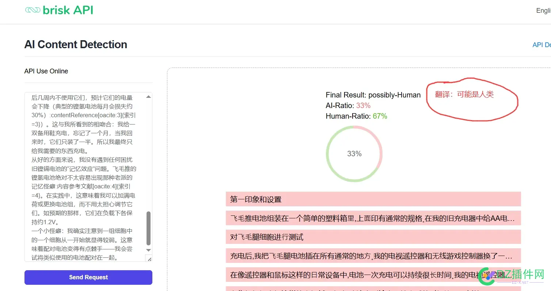Click the textarea vertical scrollbar thumb
The height and width of the screenshot is (291, 551).
[148, 228]
